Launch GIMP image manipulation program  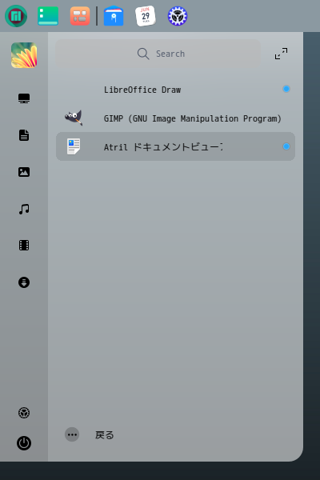tap(175, 118)
